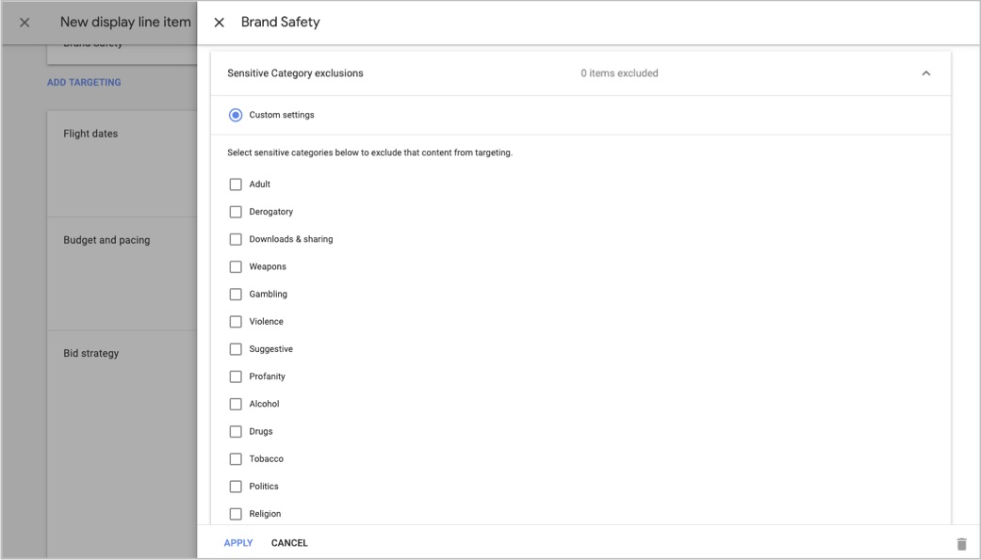Select the Custom settings radio button
981x560 pixels.
point(236,115)
